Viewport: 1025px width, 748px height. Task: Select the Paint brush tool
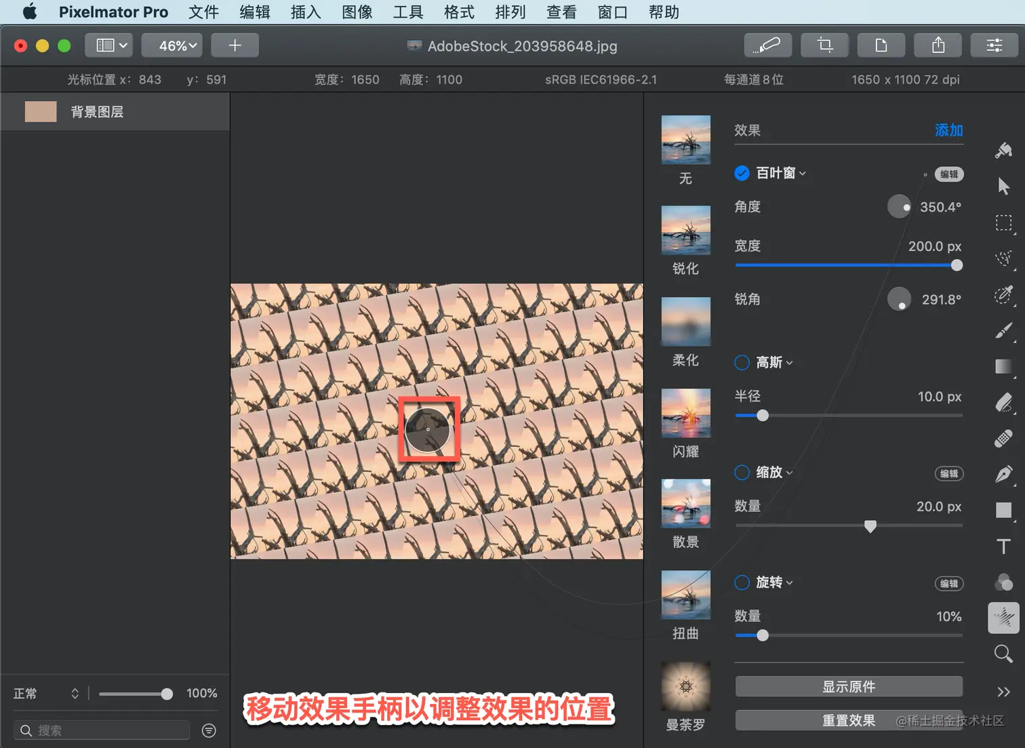(1003, 330)
